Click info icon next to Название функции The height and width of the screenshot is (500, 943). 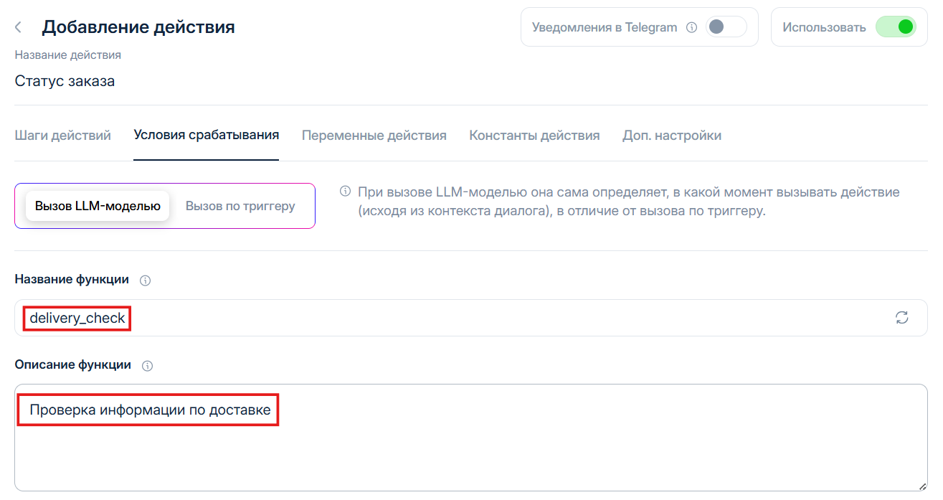(x=145, y=280)
